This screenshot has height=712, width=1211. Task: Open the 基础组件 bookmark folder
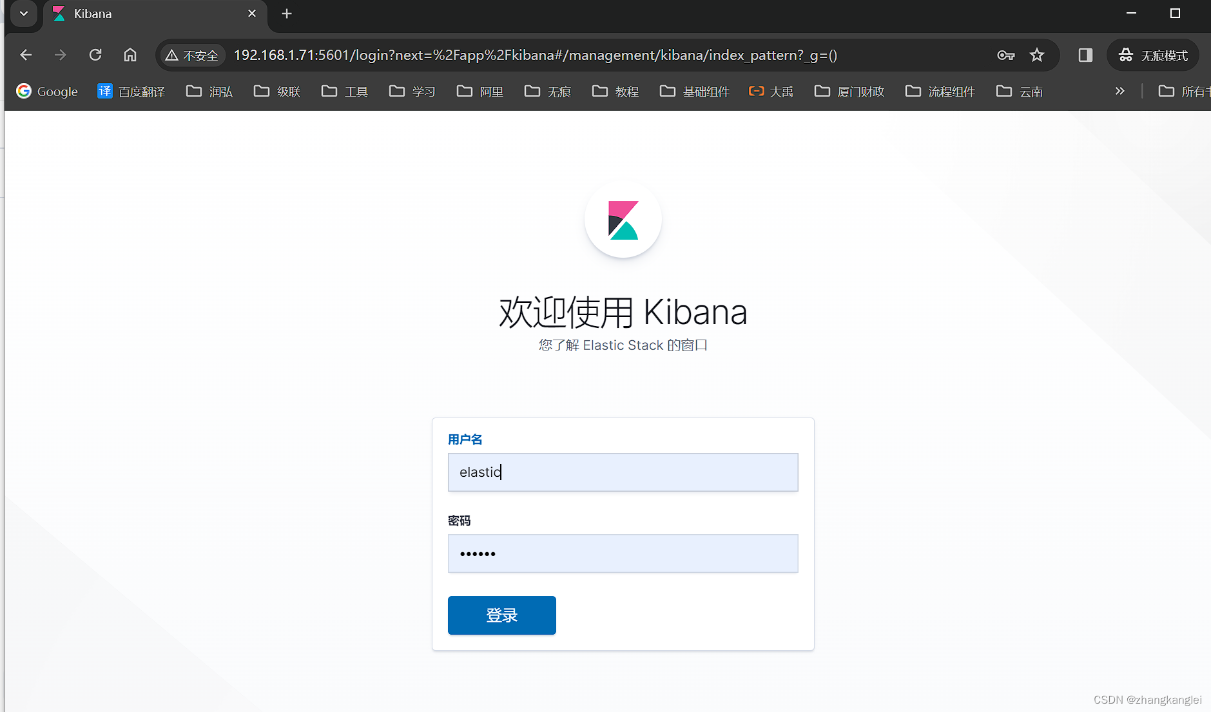pos(695,91)
